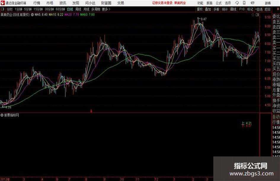Image resolution: width=280 pixels, height=181 pixels.
Task: Click the 通达信 red logo icon
Action: click(x=2, y=3)
